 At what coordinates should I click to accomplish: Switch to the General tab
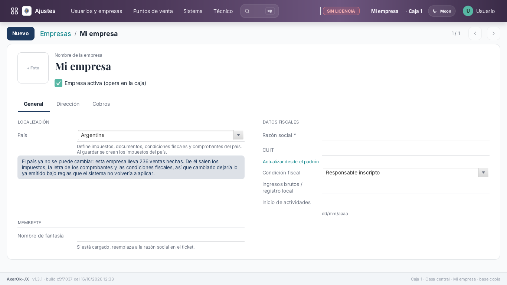33,104
